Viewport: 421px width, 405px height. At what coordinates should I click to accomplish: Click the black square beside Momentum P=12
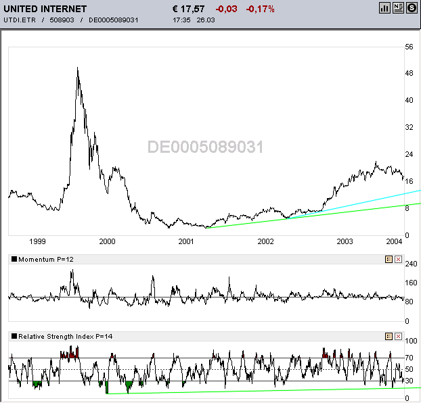[x=14, y=259]
